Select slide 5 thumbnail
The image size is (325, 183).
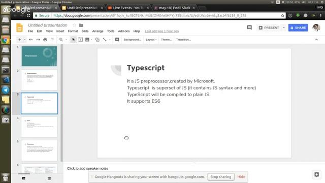tap(39, 150)
